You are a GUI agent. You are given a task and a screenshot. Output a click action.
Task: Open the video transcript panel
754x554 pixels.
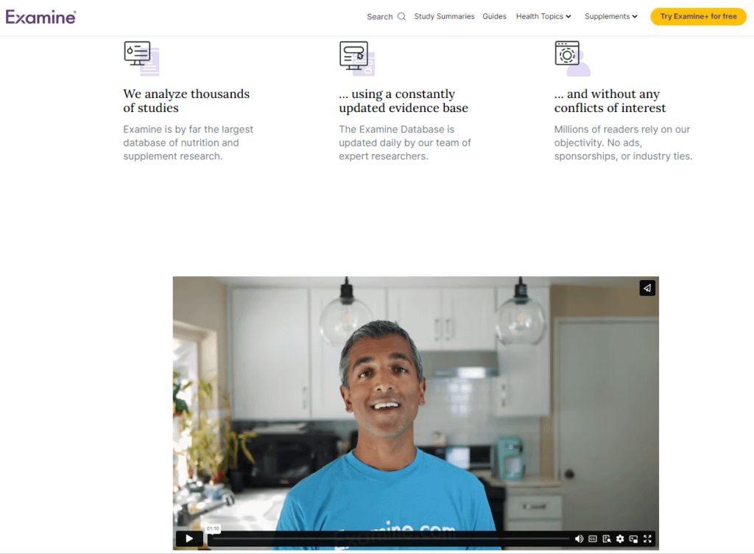click(x=607, y=539)
